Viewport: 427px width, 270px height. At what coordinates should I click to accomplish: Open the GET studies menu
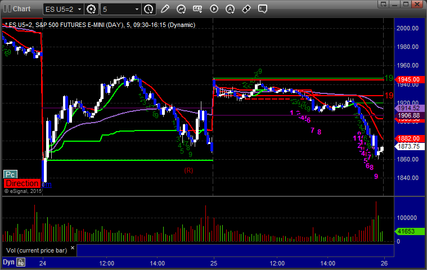pyautogui.click(x=197, y=9)
